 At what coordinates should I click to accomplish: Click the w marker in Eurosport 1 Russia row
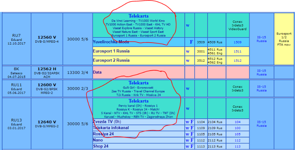188,51
